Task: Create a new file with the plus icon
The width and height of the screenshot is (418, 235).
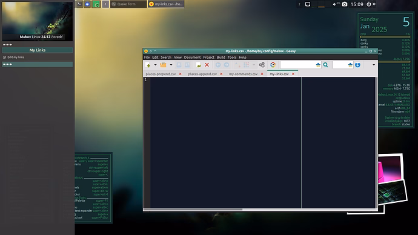Action: [x=148, y=65]
